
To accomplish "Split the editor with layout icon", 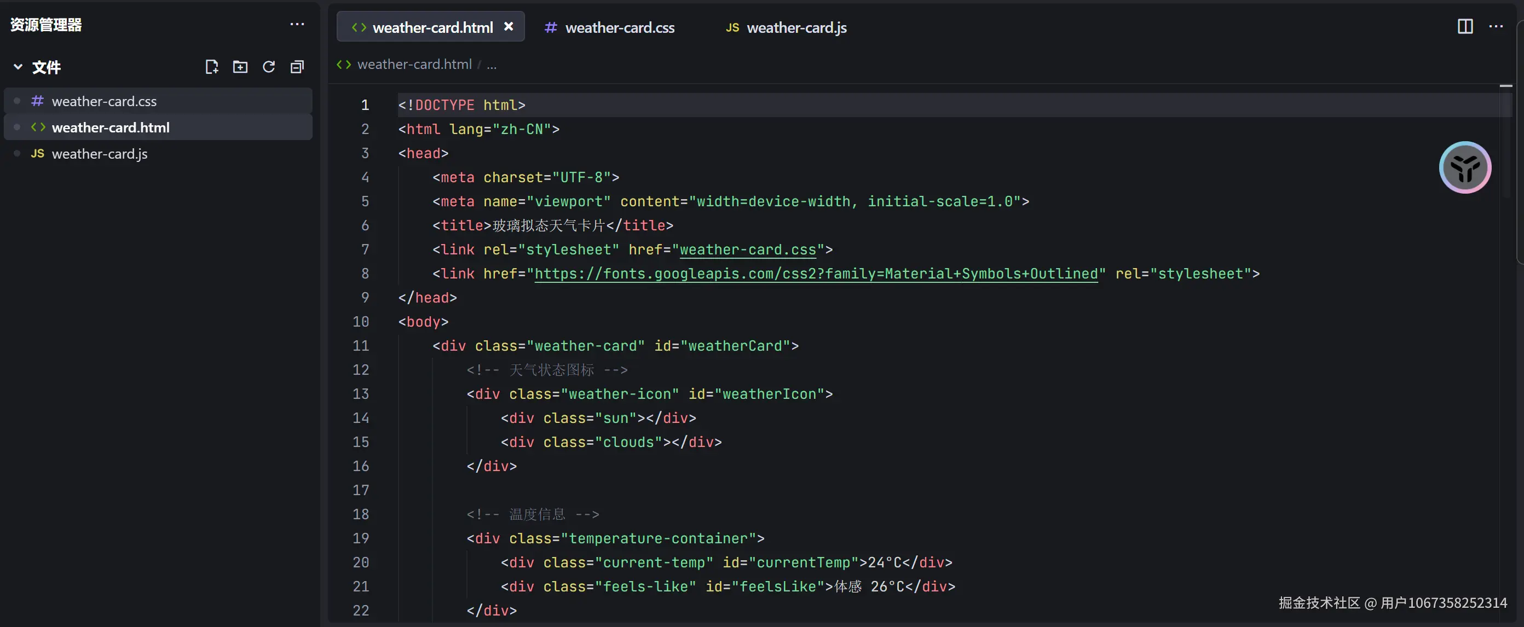I will click(x=1465, y=27).
